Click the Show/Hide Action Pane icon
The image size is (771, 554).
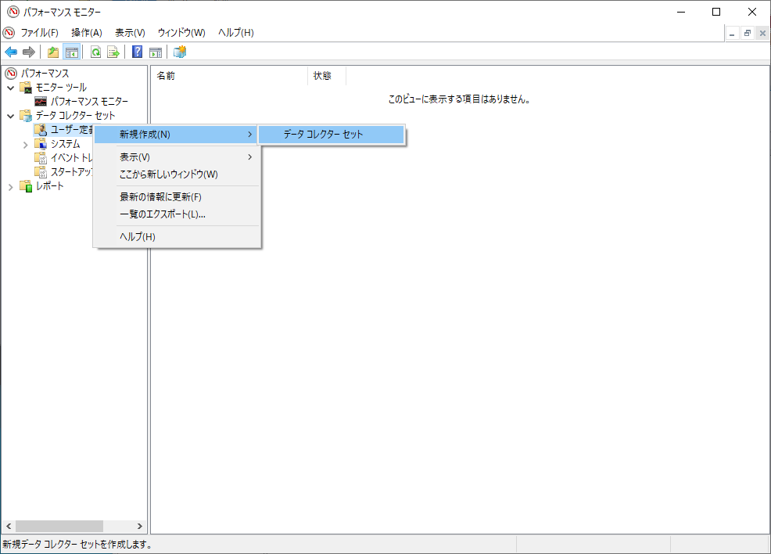tap(156, 52)
